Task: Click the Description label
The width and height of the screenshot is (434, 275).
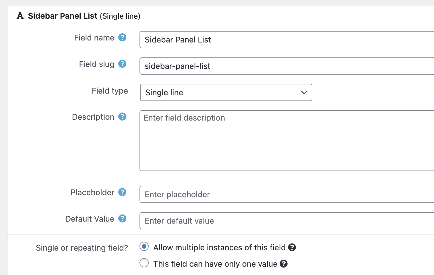Action: click(x=93, y=117)
